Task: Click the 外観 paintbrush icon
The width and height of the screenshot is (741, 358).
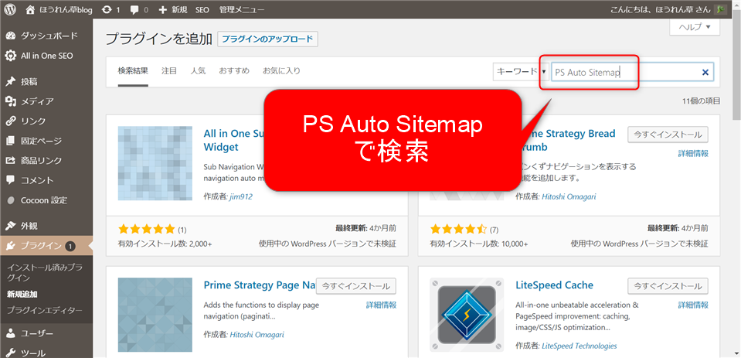Action: click(11, 226)
